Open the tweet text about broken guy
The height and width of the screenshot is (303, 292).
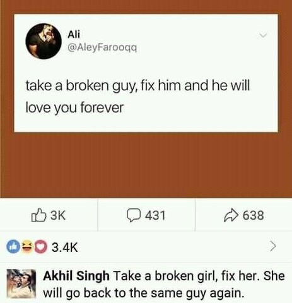[x=137, y=97]
